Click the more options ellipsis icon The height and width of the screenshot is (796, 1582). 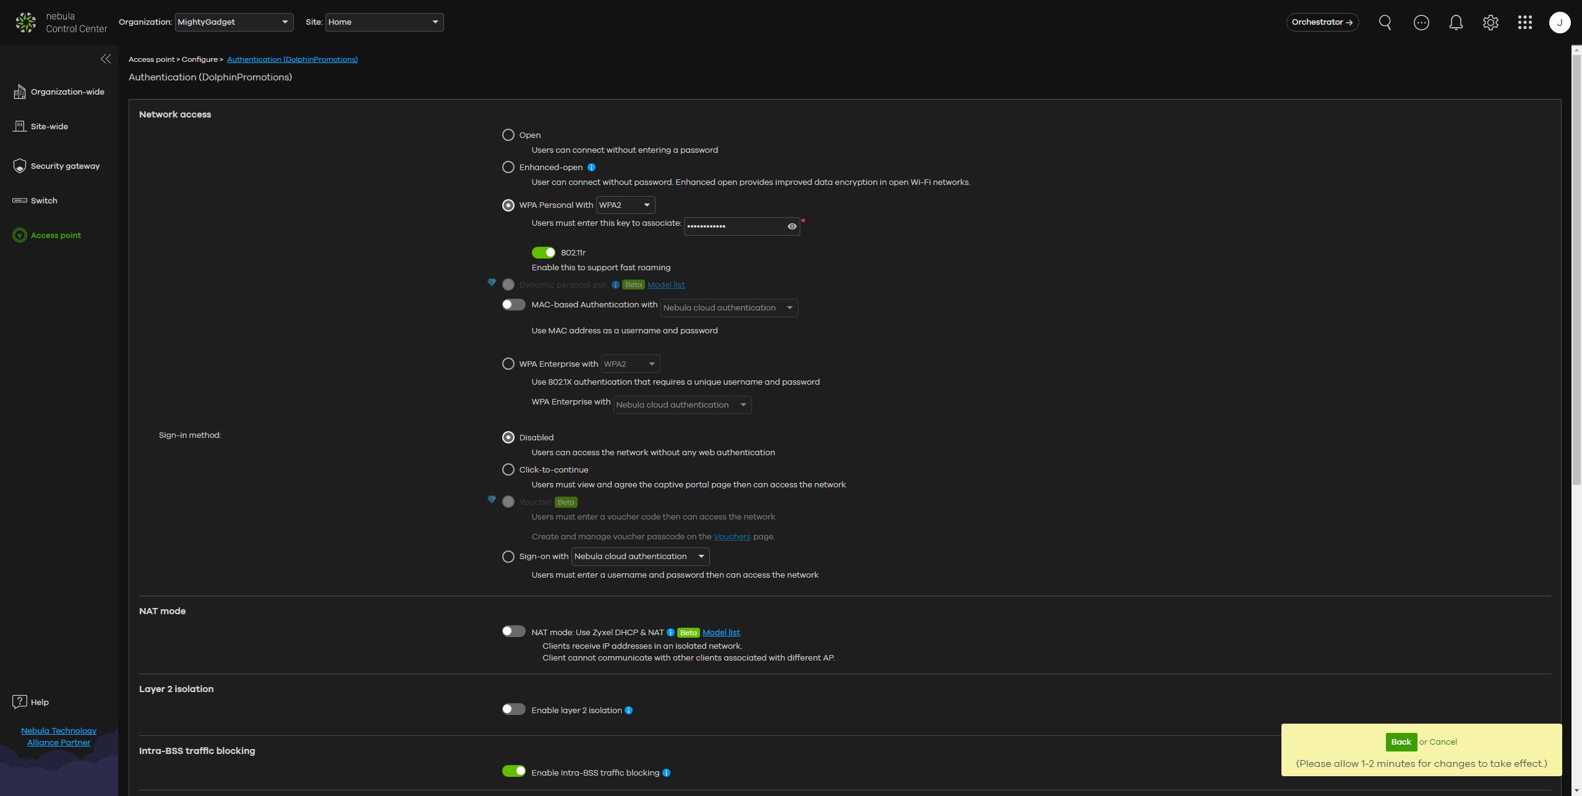(1421, 23)
